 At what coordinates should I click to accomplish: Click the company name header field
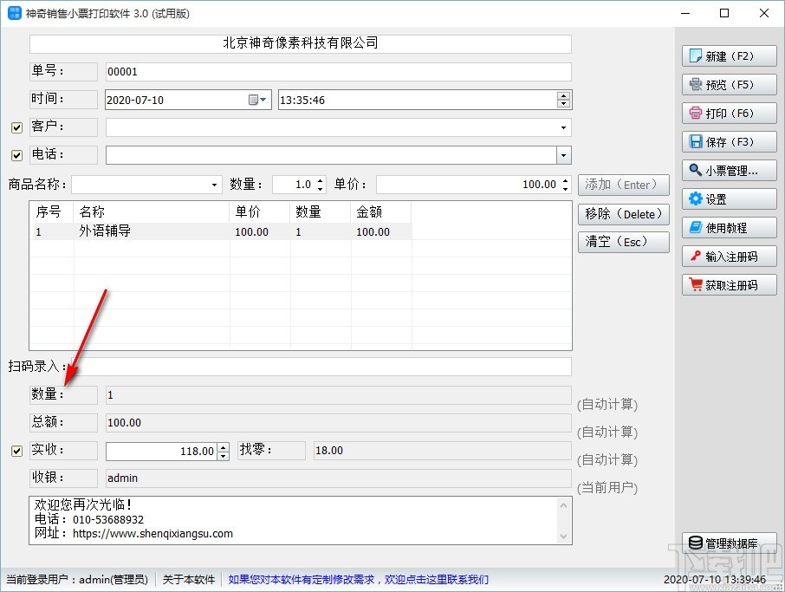click(x=301, y=43)
